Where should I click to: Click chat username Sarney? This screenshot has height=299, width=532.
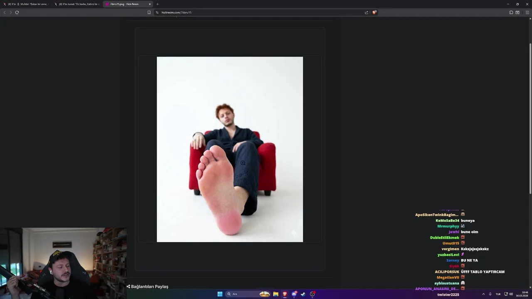(x=453, y=260)
